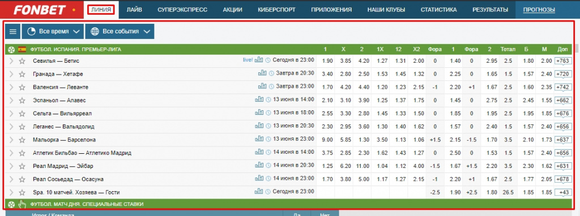Click stats chart icon for Реал Мадрид — Эйбар
The height and width of the screenshot is (216, 580).
[258, 165]
